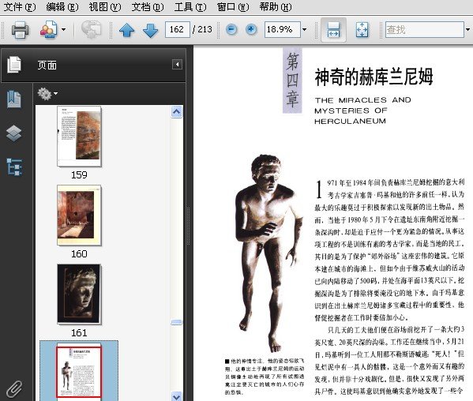Click the chapter heading 神奇的赫库兰尼姆

click(374, 77)
